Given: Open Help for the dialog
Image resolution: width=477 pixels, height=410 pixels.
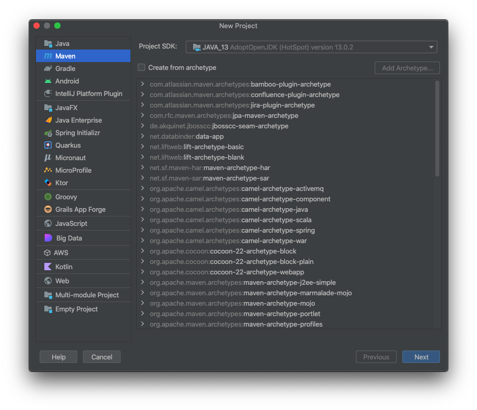Looking at the screenshot, I should click(58, 357).
